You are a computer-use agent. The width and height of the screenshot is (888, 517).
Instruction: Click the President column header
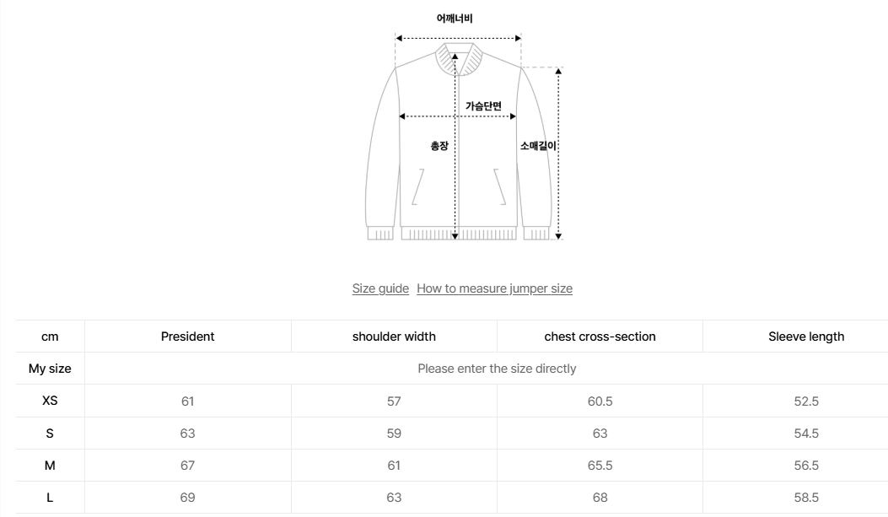(187, 337)
